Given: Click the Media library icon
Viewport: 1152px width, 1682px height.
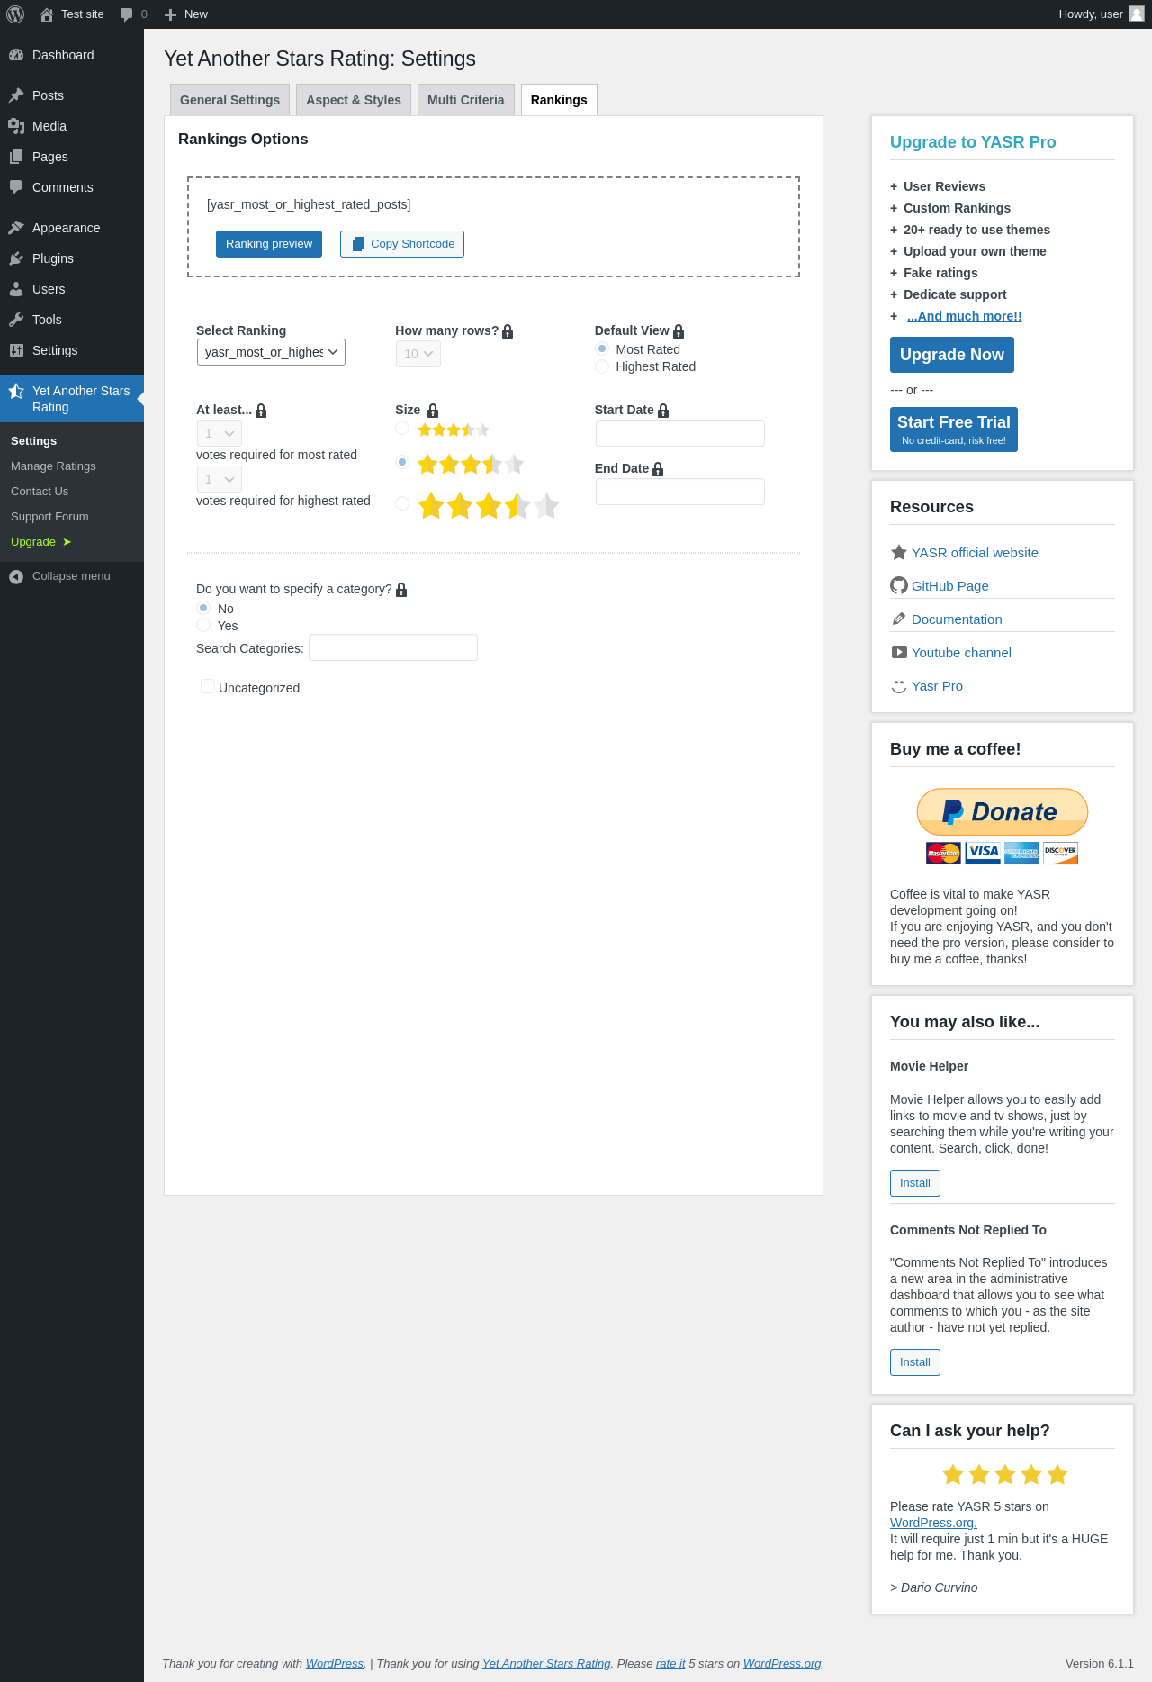Looking at the screenshot, I should (x=16, y=126).
